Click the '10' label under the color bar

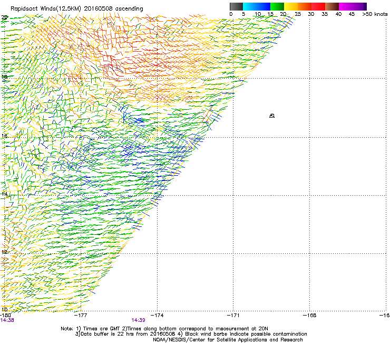pyautogui.click(x=258, y=14)
